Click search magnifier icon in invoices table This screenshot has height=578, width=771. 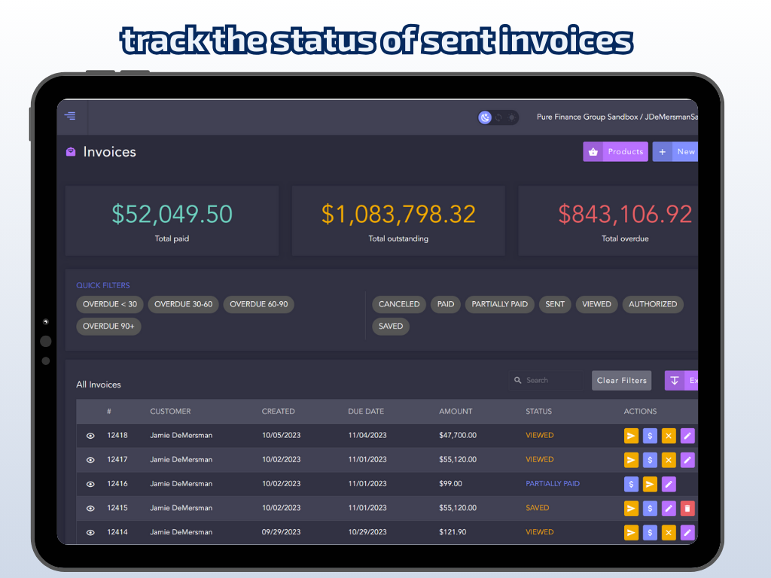pos(518,381)
